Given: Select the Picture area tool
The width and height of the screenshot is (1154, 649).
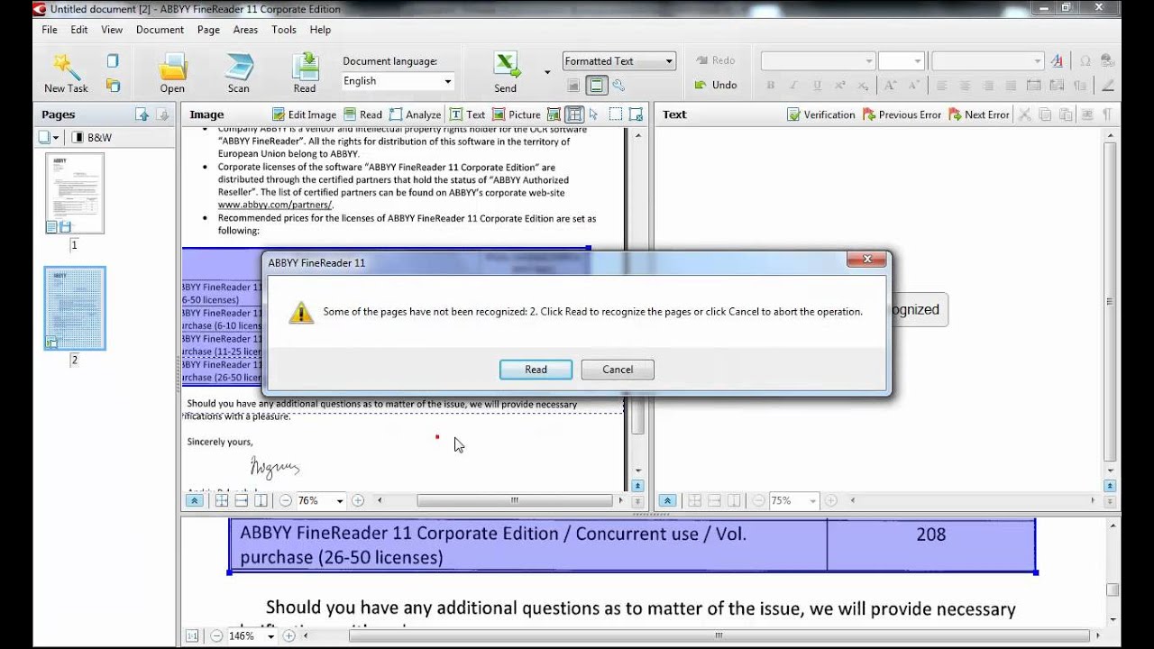Looking at the screenshot, I should pos(516,114).
